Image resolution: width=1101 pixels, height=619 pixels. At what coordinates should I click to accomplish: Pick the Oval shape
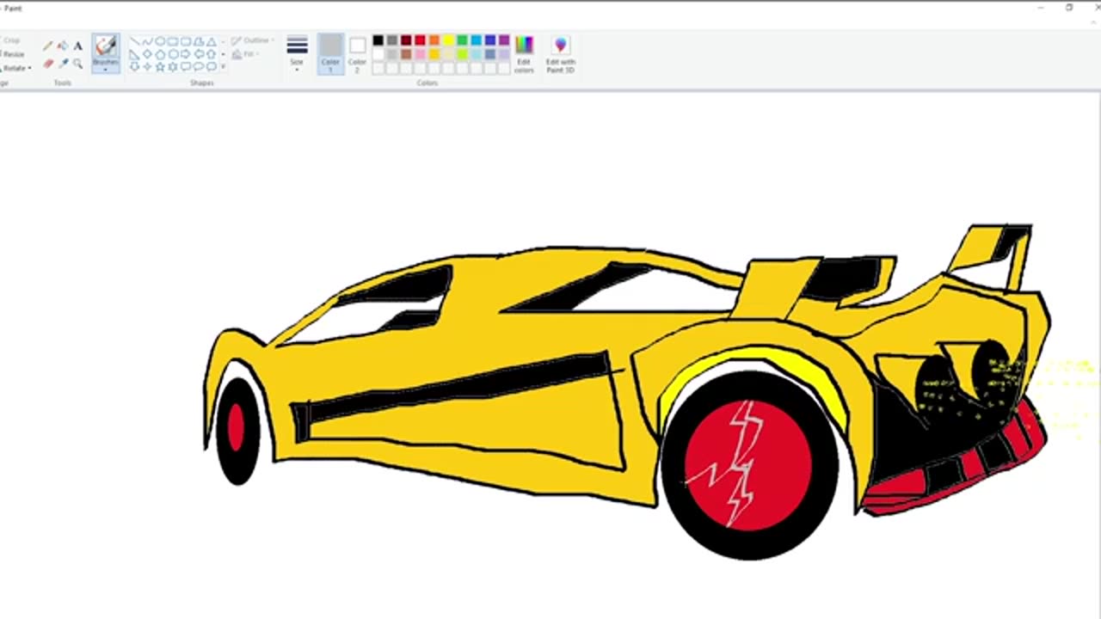[160, 41]
